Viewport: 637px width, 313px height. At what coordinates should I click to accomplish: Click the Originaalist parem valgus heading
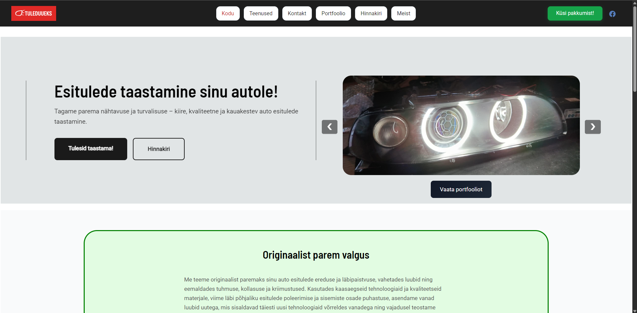pos(316,255)
